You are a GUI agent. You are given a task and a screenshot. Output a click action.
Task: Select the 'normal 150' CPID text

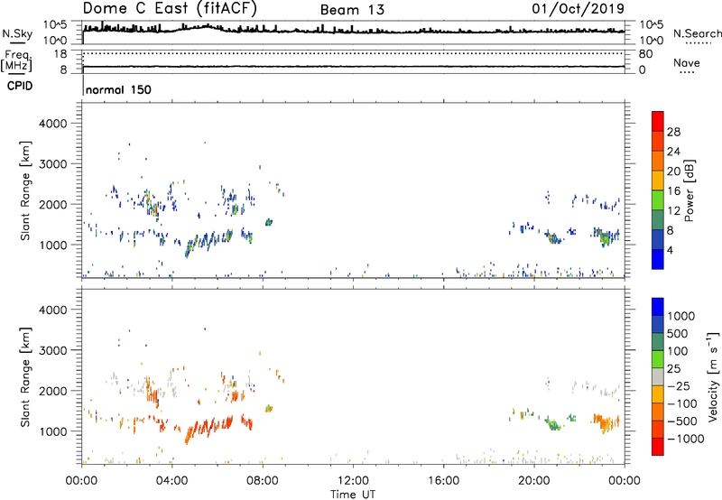pyautogui.click(x=118, y=89)
